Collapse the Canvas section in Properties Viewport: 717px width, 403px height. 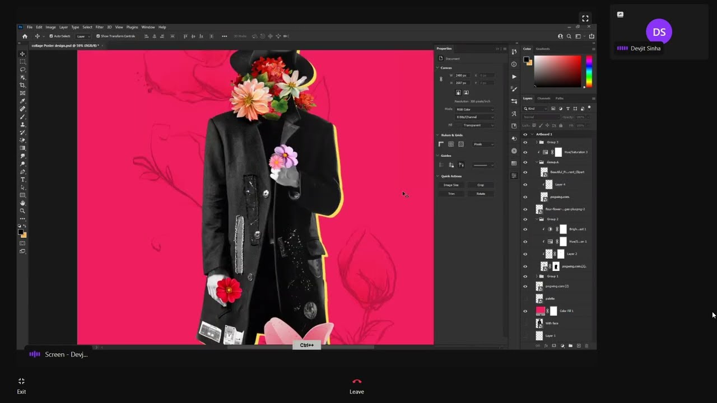coord(437,68)
